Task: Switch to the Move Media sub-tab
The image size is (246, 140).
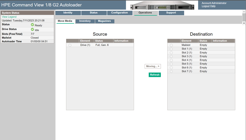Action: coord(65,21)
